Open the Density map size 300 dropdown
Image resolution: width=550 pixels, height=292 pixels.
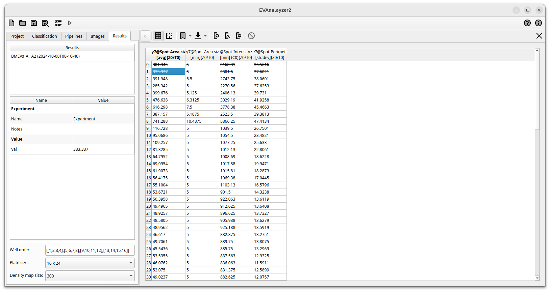tap(90, 276)
